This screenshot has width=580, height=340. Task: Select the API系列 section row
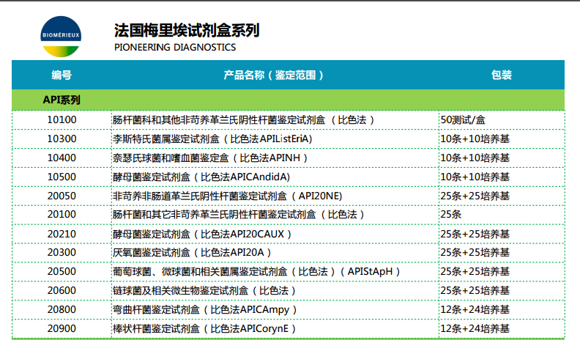[x=288, y=100]
